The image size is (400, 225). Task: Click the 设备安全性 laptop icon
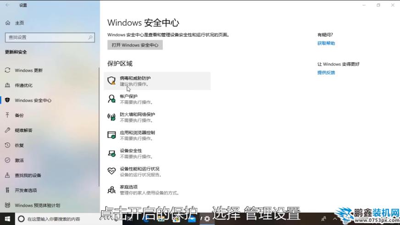point(111,153)
